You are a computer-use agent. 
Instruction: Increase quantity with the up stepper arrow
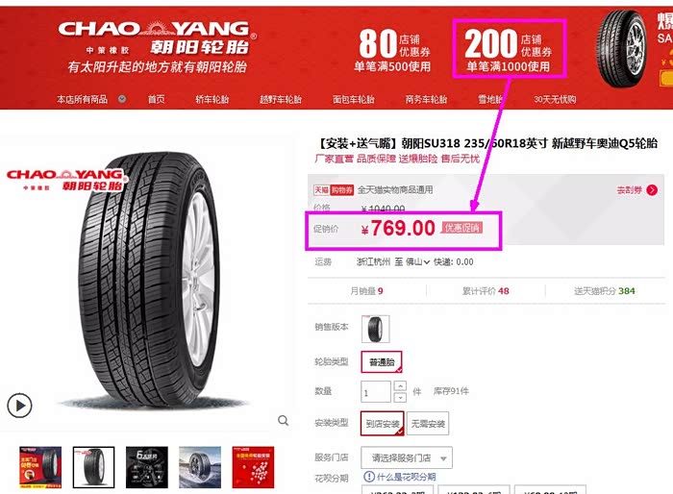point(400,385)
